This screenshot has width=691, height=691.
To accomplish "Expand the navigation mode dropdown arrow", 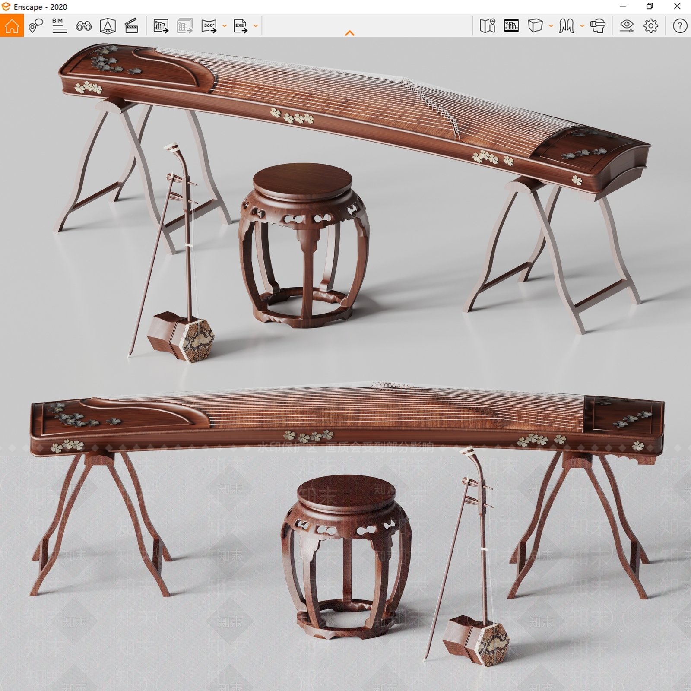I will (582, 26).
